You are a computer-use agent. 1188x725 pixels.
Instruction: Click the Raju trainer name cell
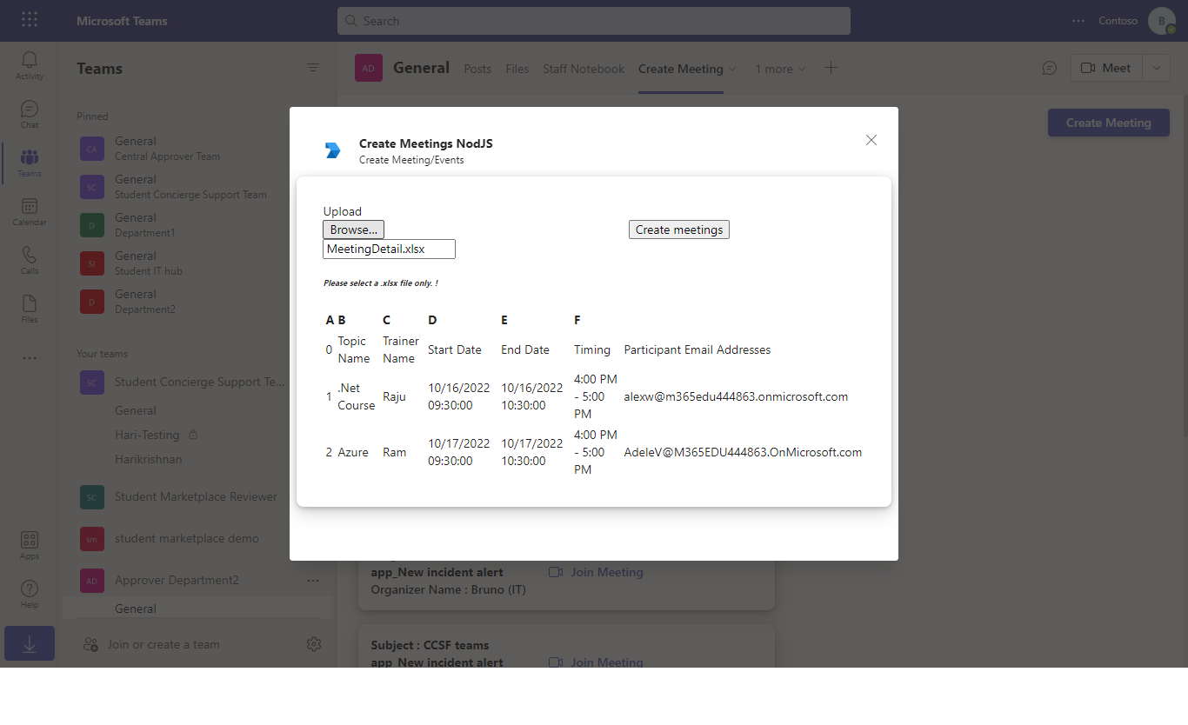click(x=394, y=396)
